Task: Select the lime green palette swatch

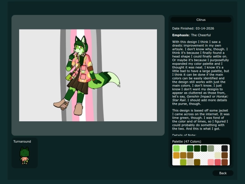Action: click(x=176, y=149)
